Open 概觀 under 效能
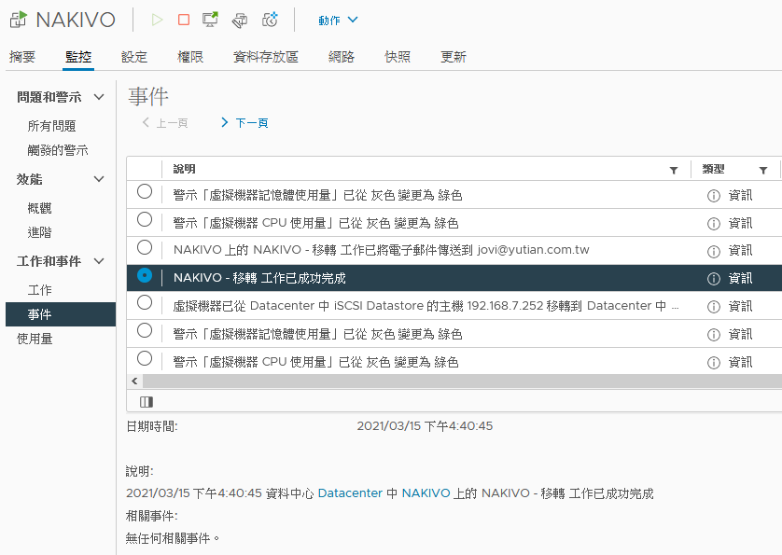Screen dimensions: 782x555 [39, 208]
